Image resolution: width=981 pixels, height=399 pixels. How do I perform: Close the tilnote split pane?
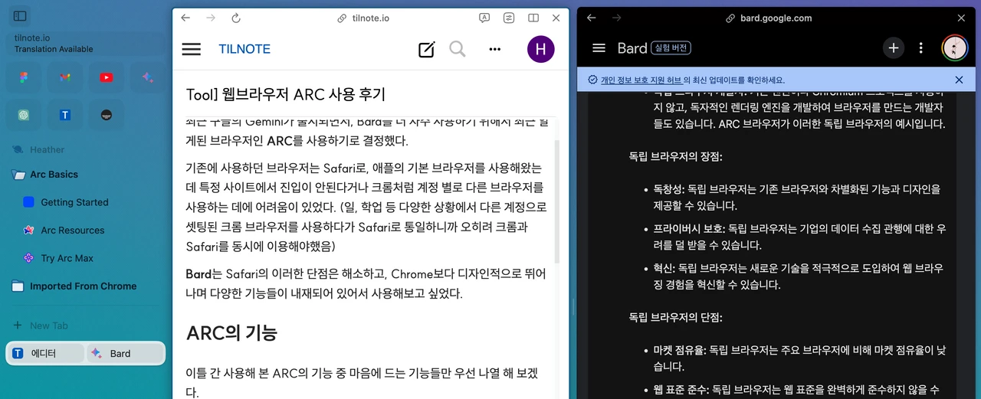point(556,18)
